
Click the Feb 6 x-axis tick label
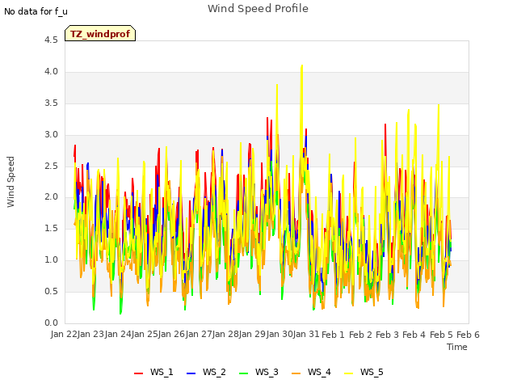pos(468,335)
